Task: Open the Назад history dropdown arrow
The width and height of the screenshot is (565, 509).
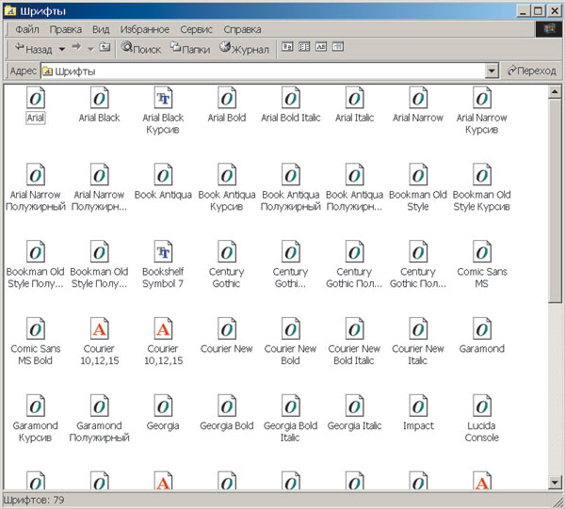Action: pyautogui.click(x=61, y=49)
